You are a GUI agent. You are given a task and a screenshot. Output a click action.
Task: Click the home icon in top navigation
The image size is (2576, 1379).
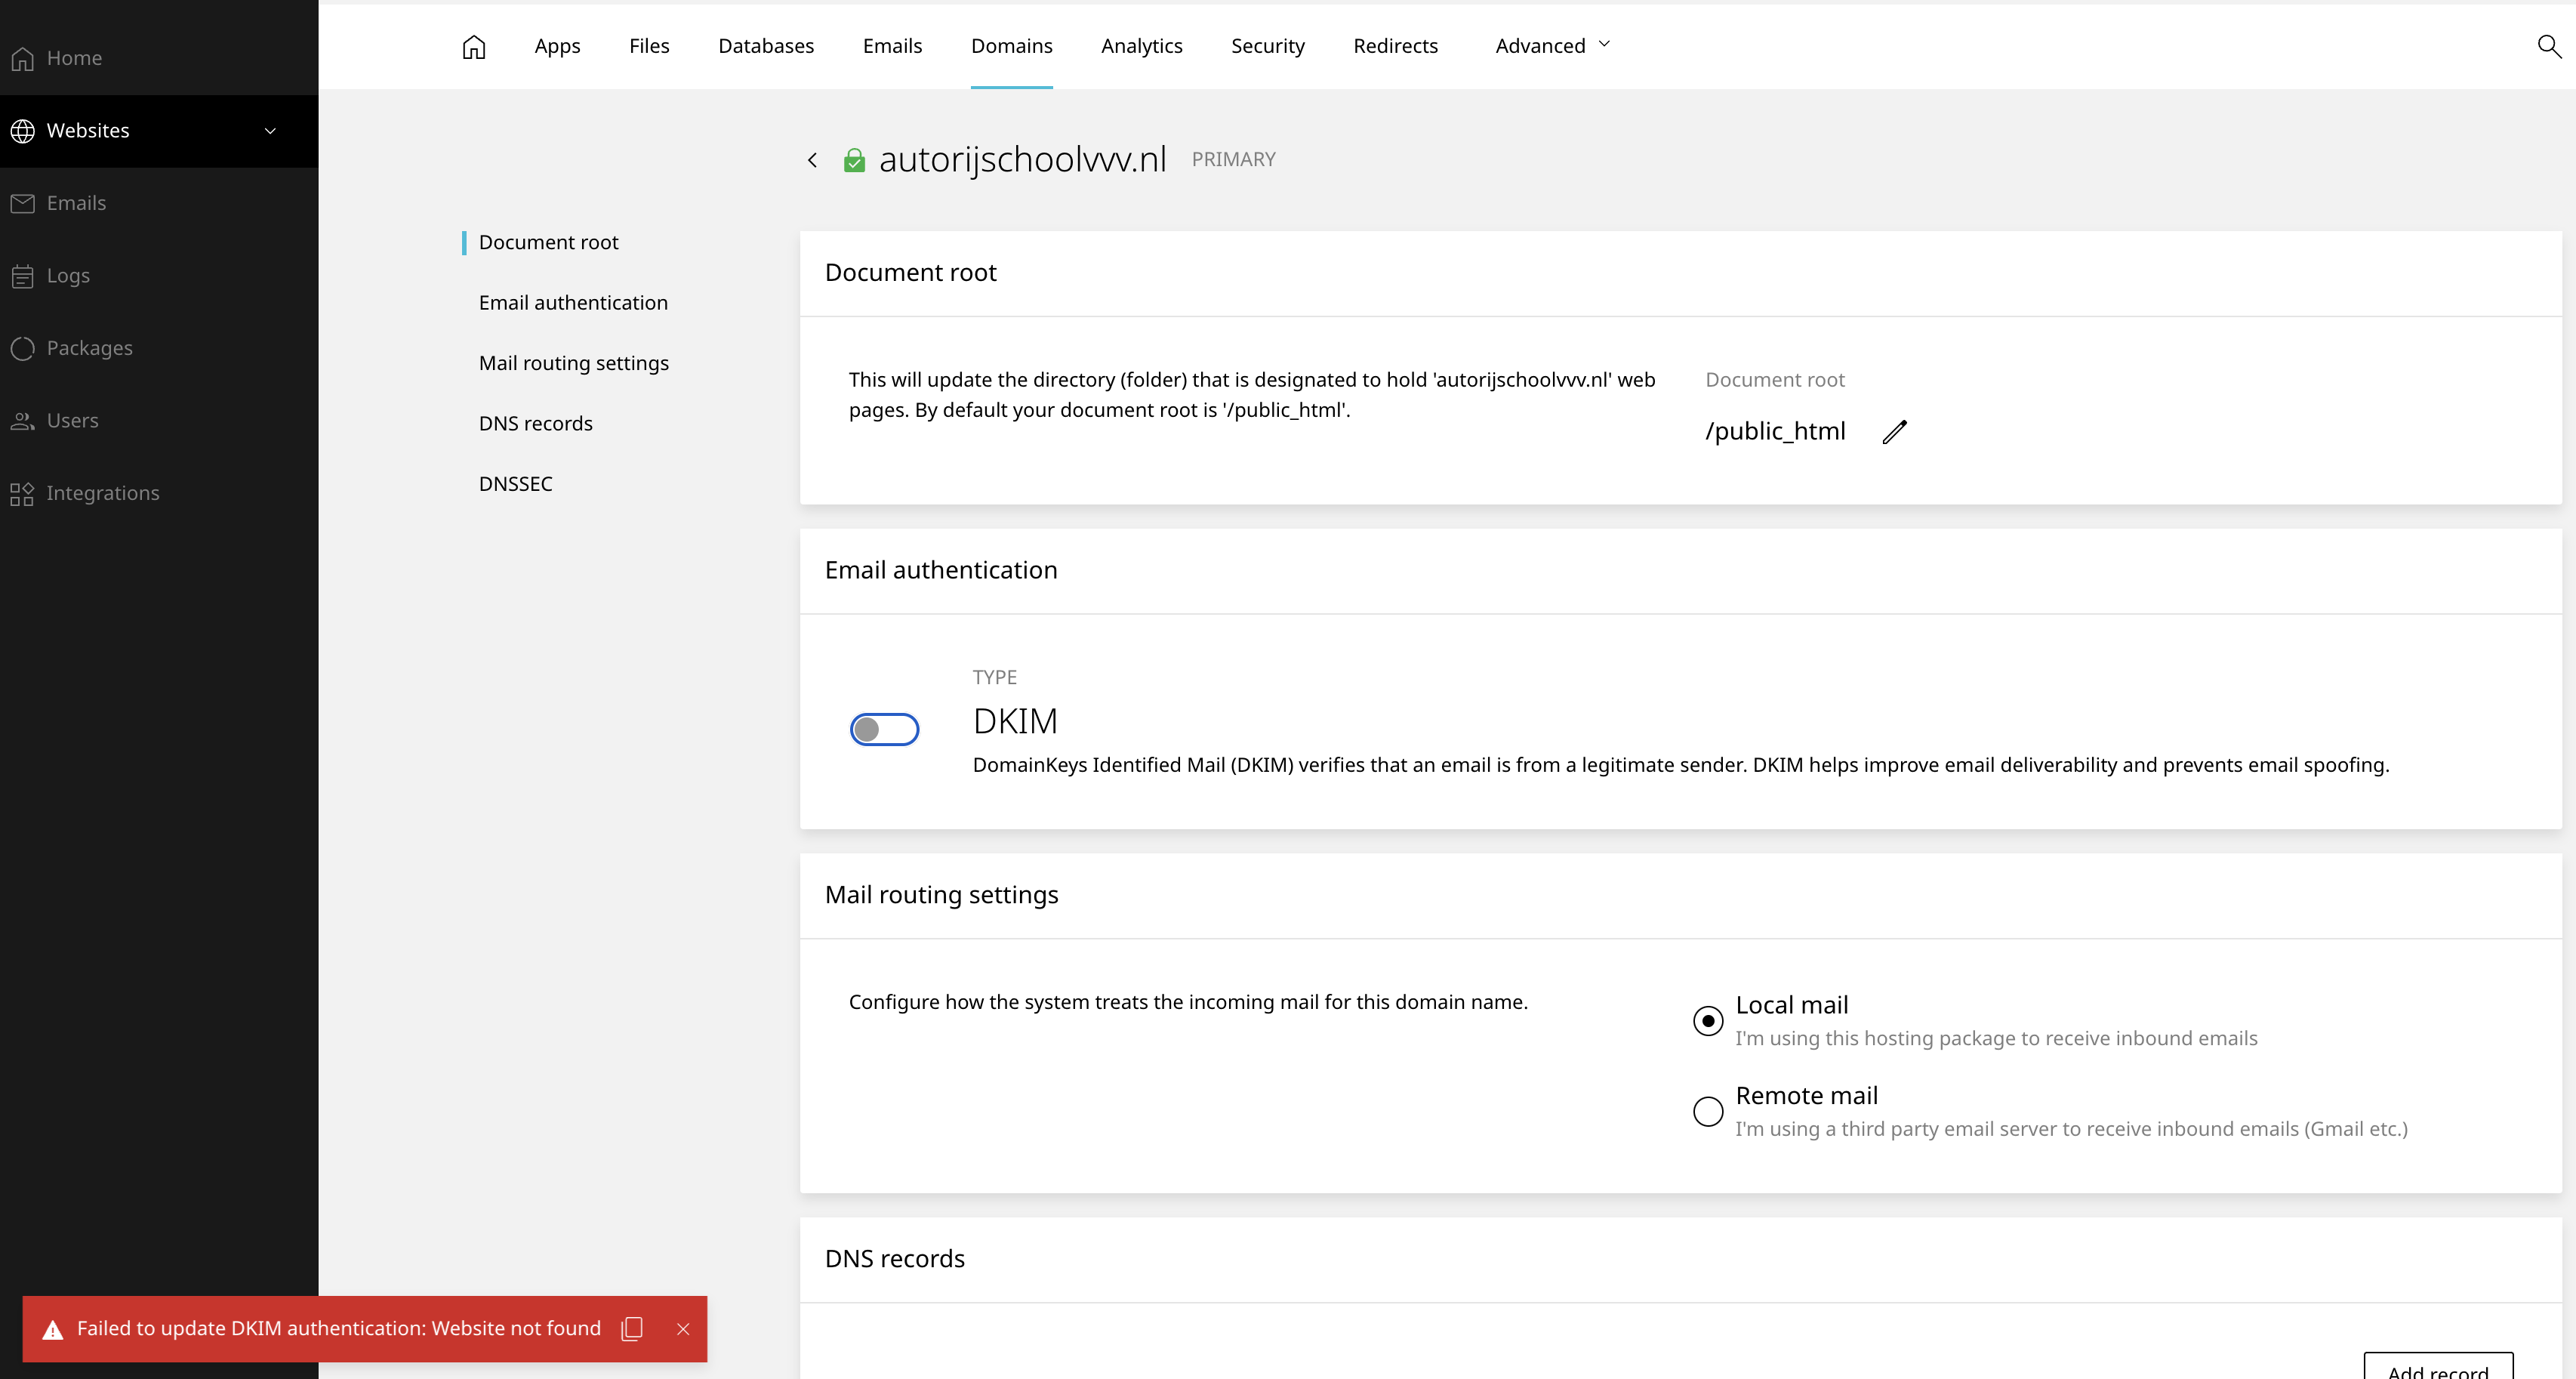coord(474,47)
